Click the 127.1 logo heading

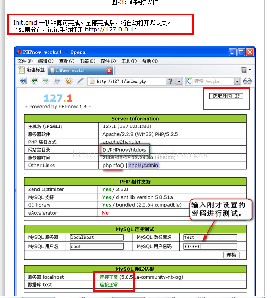coord(58,98)
